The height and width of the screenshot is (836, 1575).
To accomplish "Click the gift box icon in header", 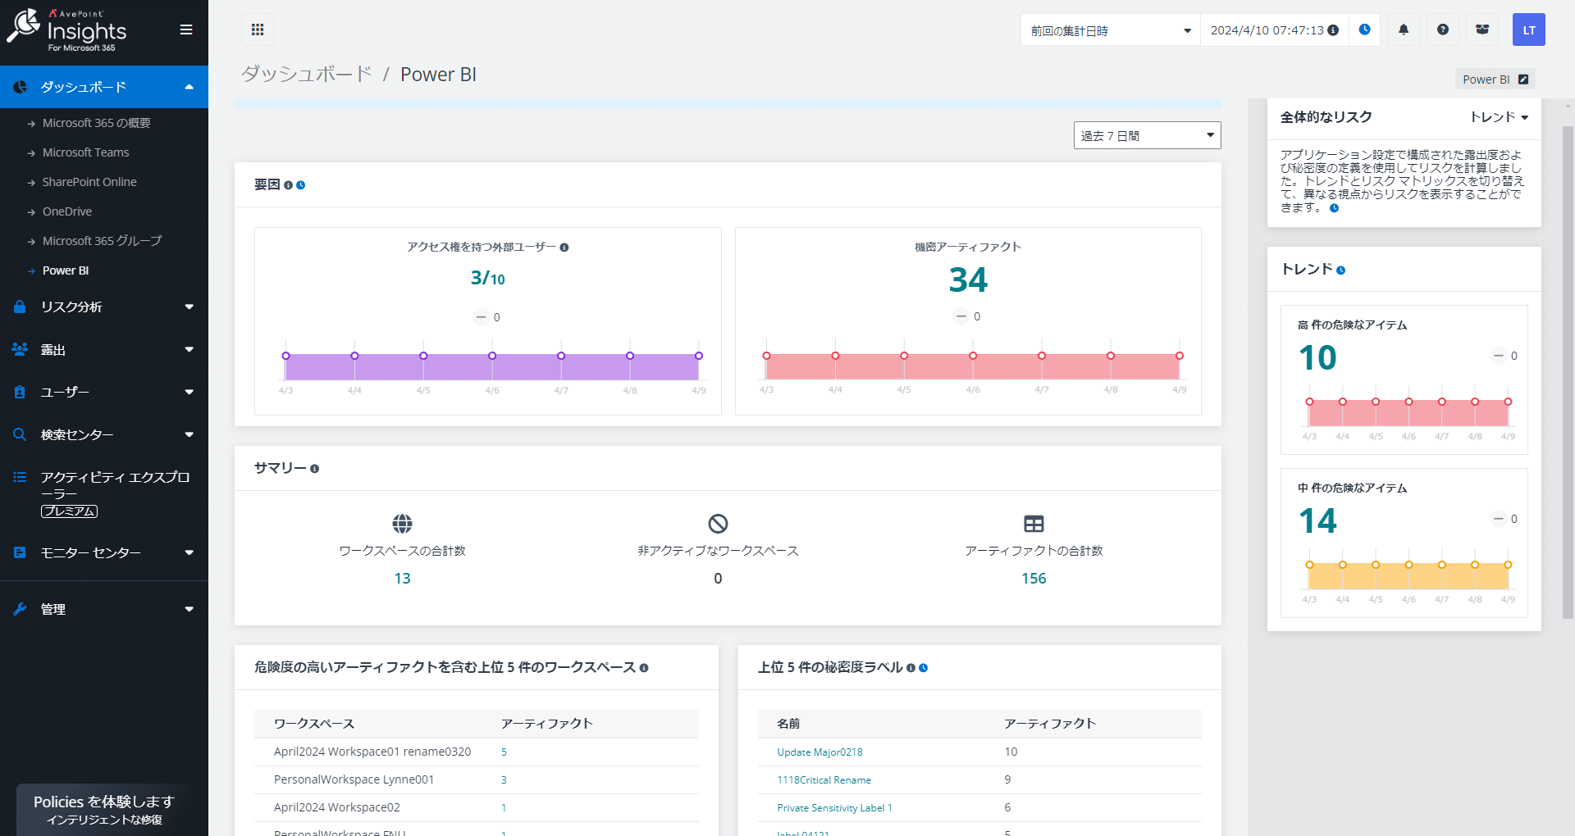I will coord(1482,30).
